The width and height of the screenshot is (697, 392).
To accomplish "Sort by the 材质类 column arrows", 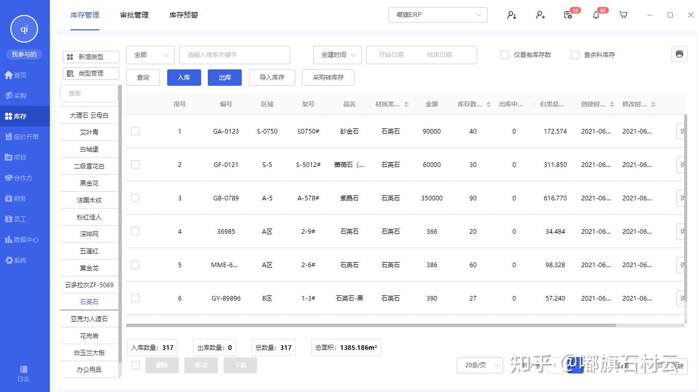I will click(406, 104).
